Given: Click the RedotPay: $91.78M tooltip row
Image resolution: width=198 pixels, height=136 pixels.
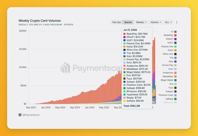Looking at the screenshot, I should [135, 34].
